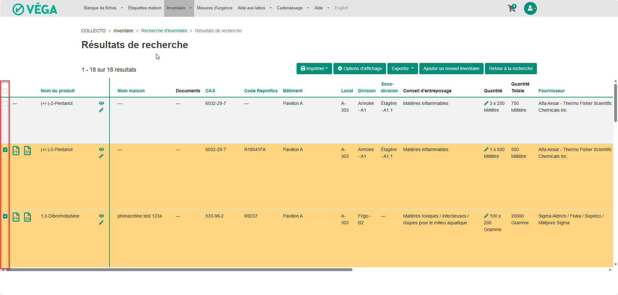The height and width of the screenshot is (295, 618).
Task: Follow the Recherche d'inventaire breadcrumb link
Action: click(x=164, y=31)
